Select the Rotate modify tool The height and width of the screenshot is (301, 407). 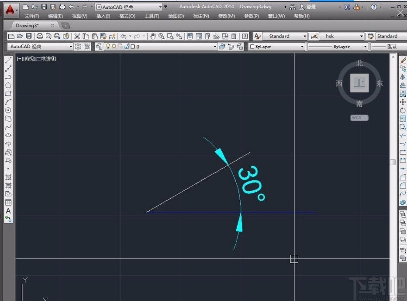point(403,111)
